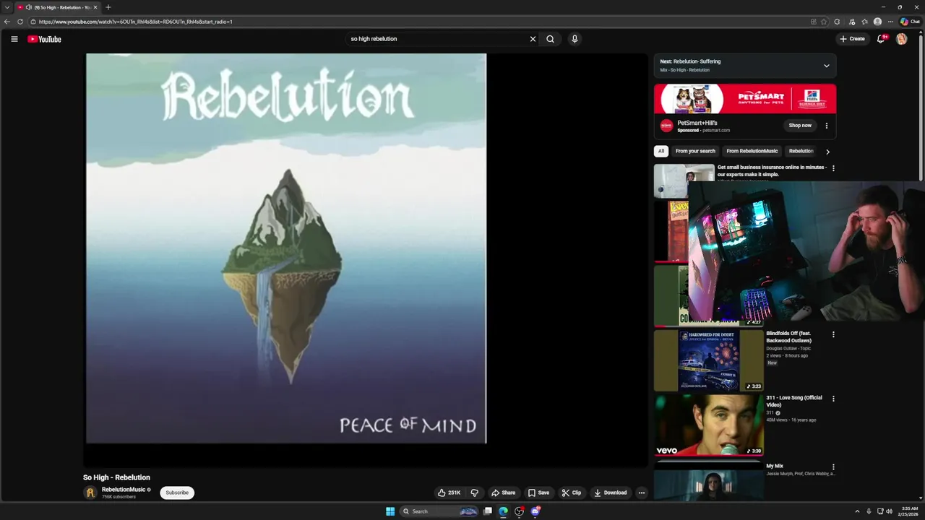Open Copilot Chat in browser
Image resolution: width=925 pixels, height=520 pixels.
tap(910, 22)
